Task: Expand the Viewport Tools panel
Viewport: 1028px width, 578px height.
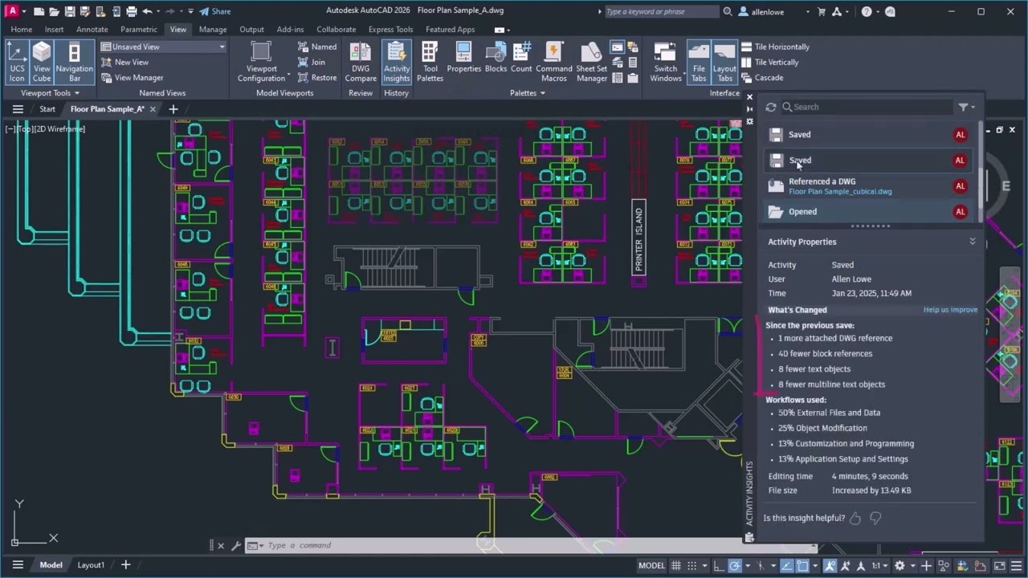Action: 50,93
